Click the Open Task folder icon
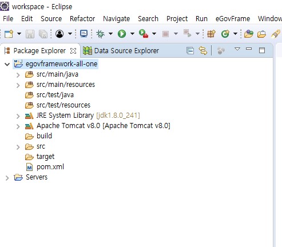The width and height of the screenshot is (282, 247). (261, 34)
